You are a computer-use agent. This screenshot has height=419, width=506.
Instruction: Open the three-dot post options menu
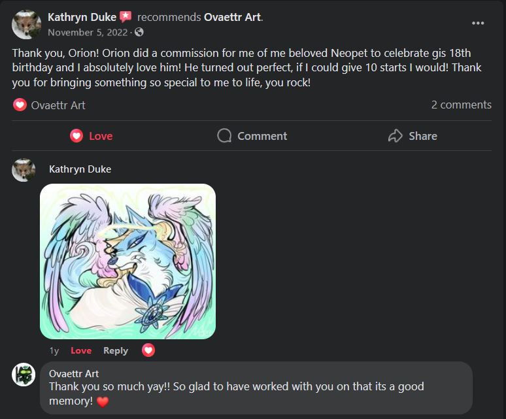(x=478, y=24)
